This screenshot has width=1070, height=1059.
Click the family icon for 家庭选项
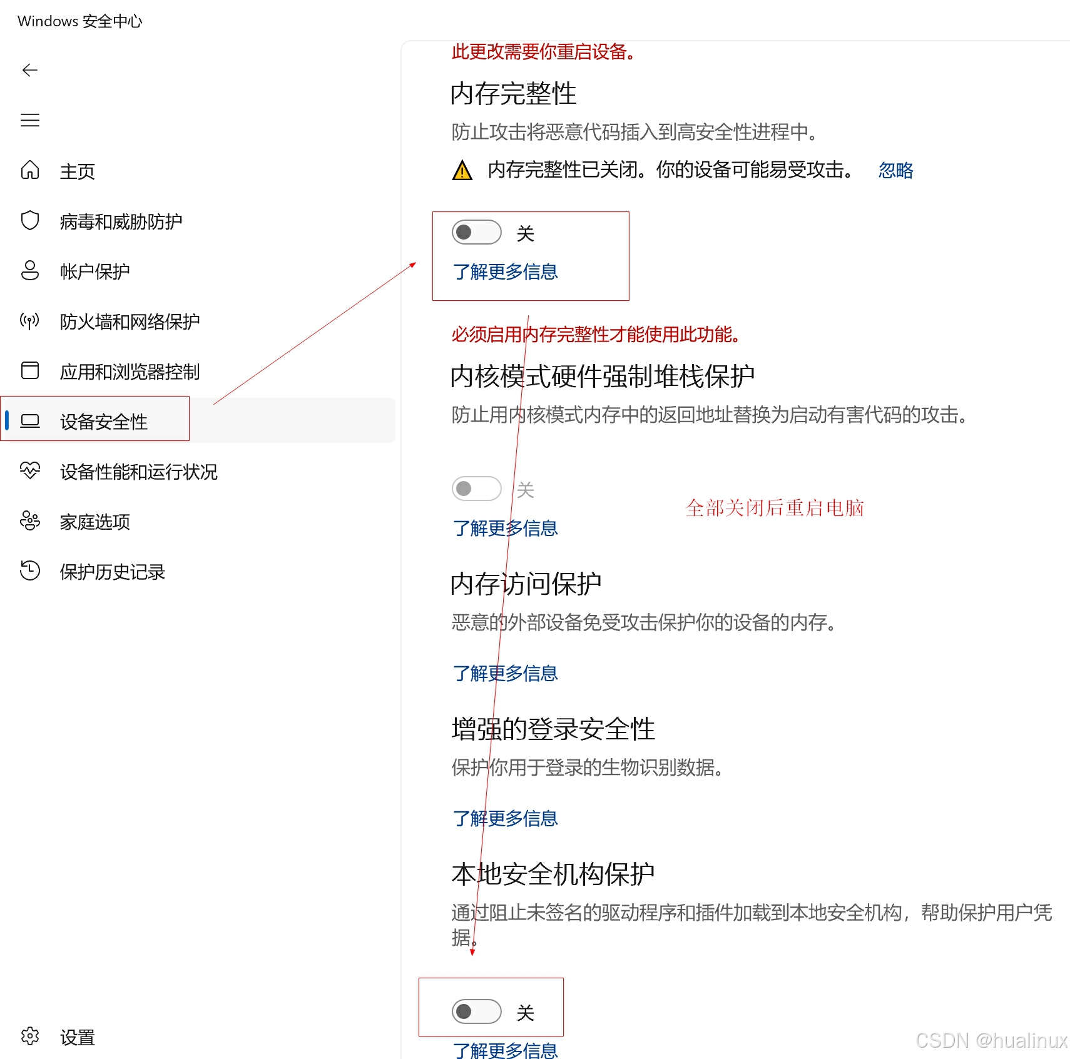(30, 520)
